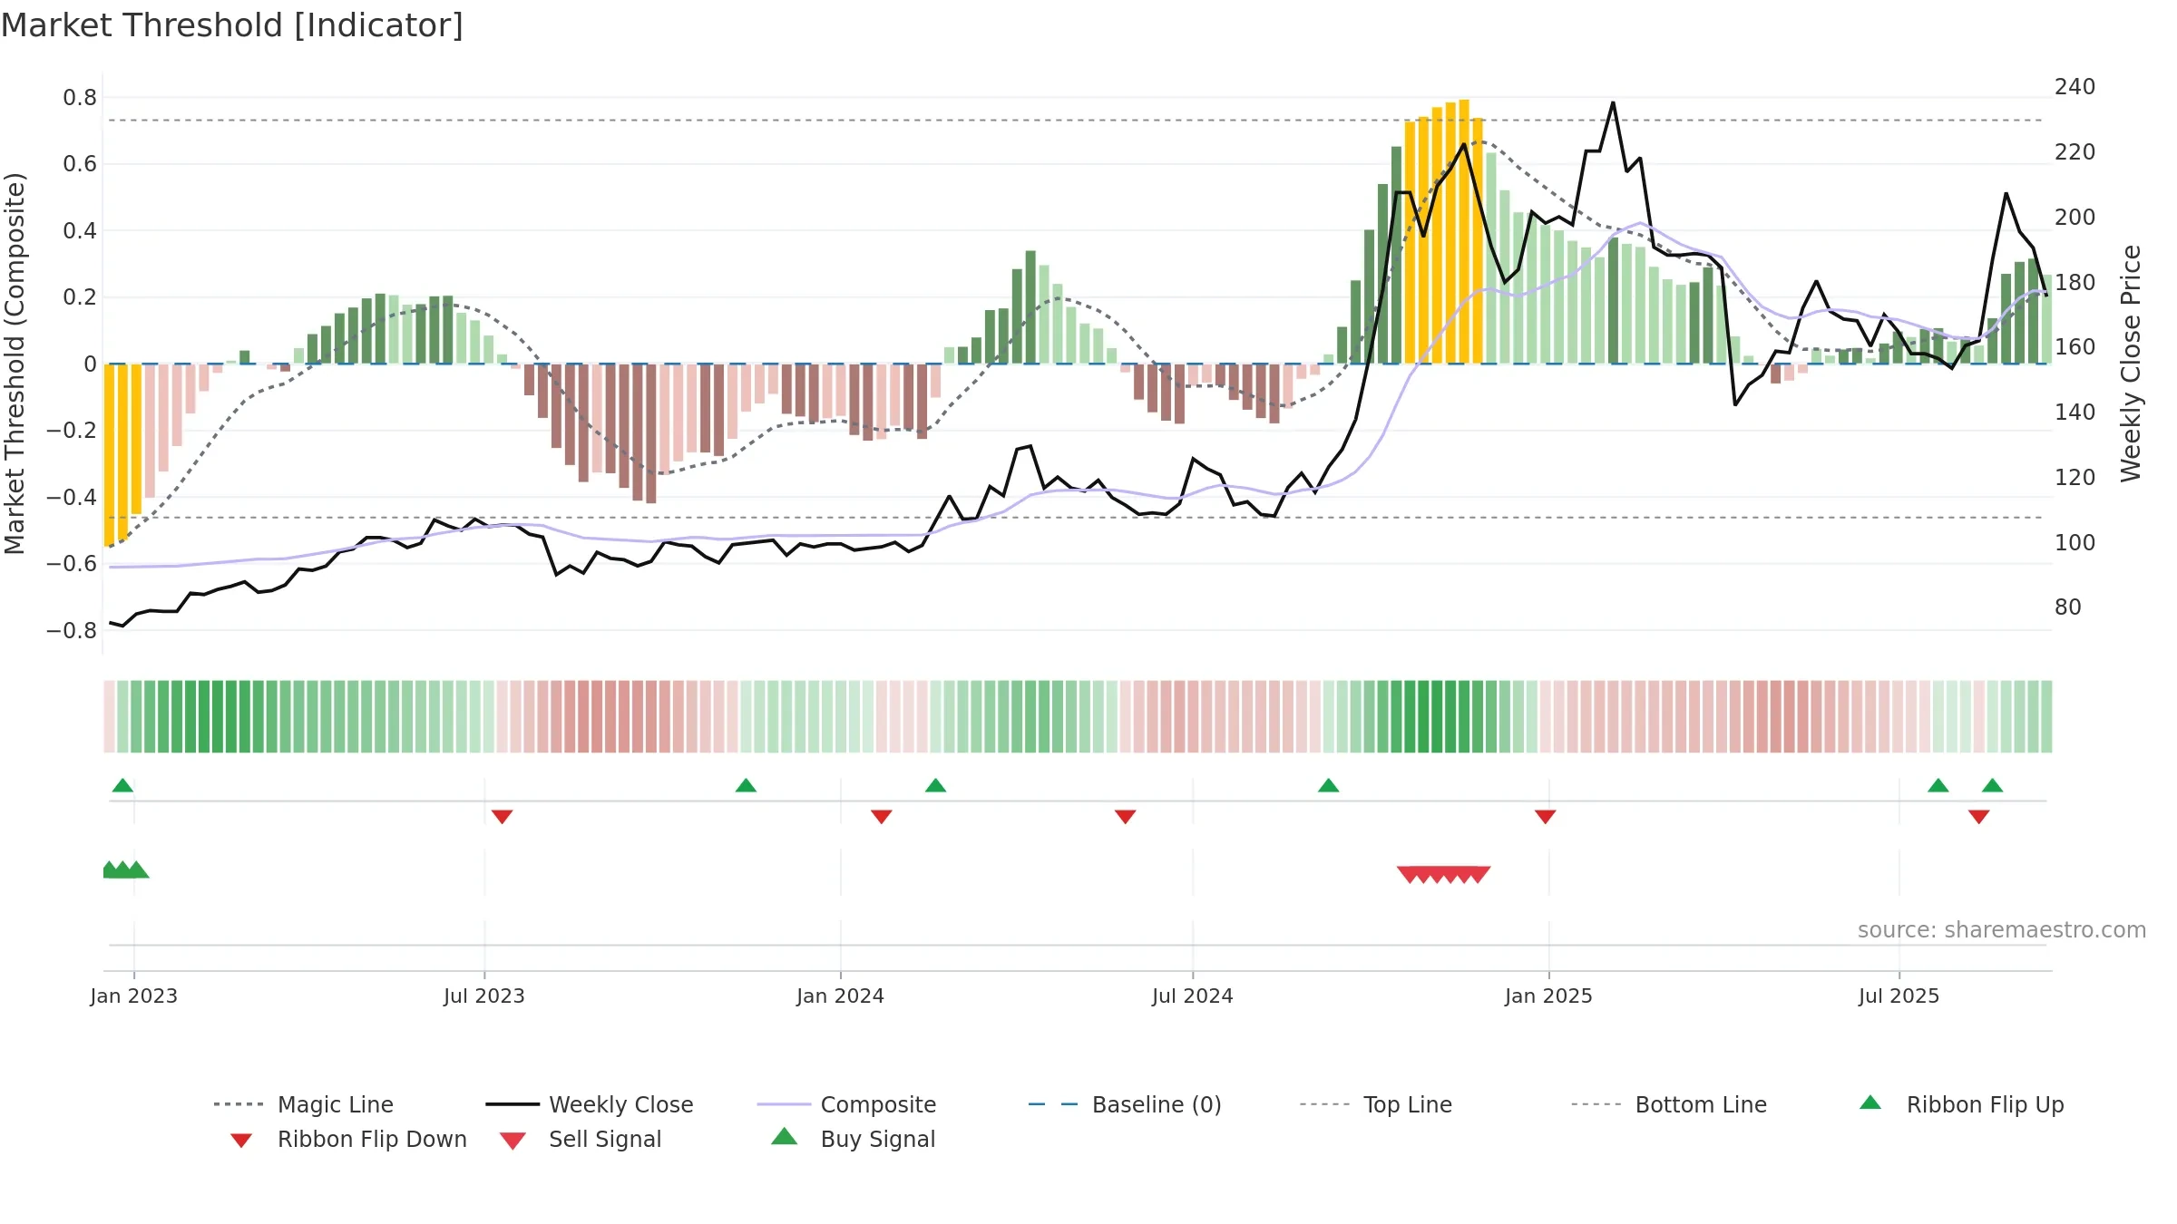This screenshot has height=1224, width=2177.
Task: Toggle the Composite legend entry
Action: [846, 1104]
